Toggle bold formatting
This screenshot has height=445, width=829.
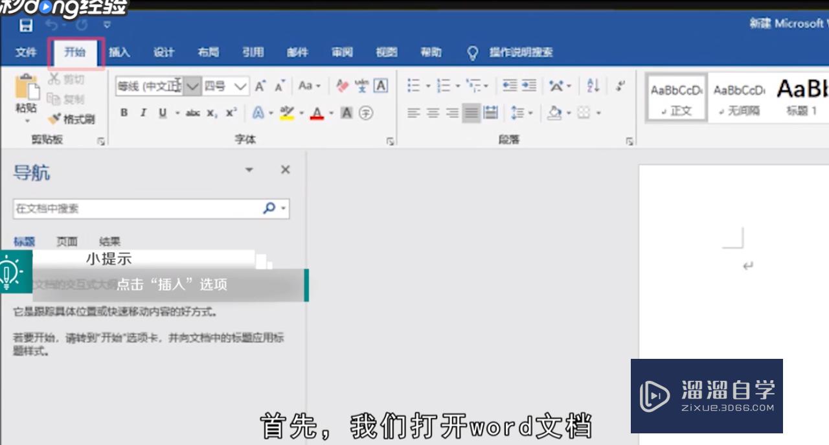tap(124, 113)
